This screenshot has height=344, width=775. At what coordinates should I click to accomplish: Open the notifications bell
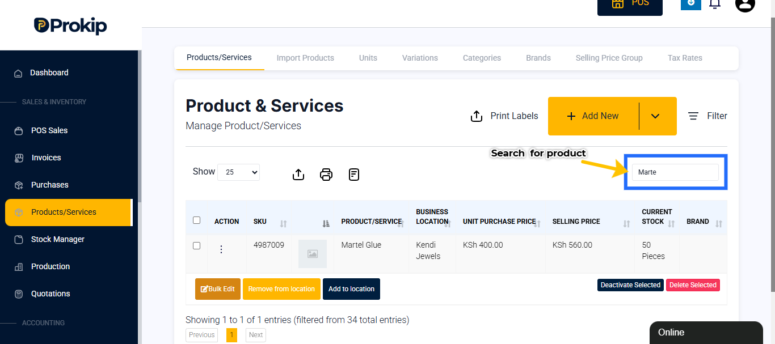click(x=715, y=3)
